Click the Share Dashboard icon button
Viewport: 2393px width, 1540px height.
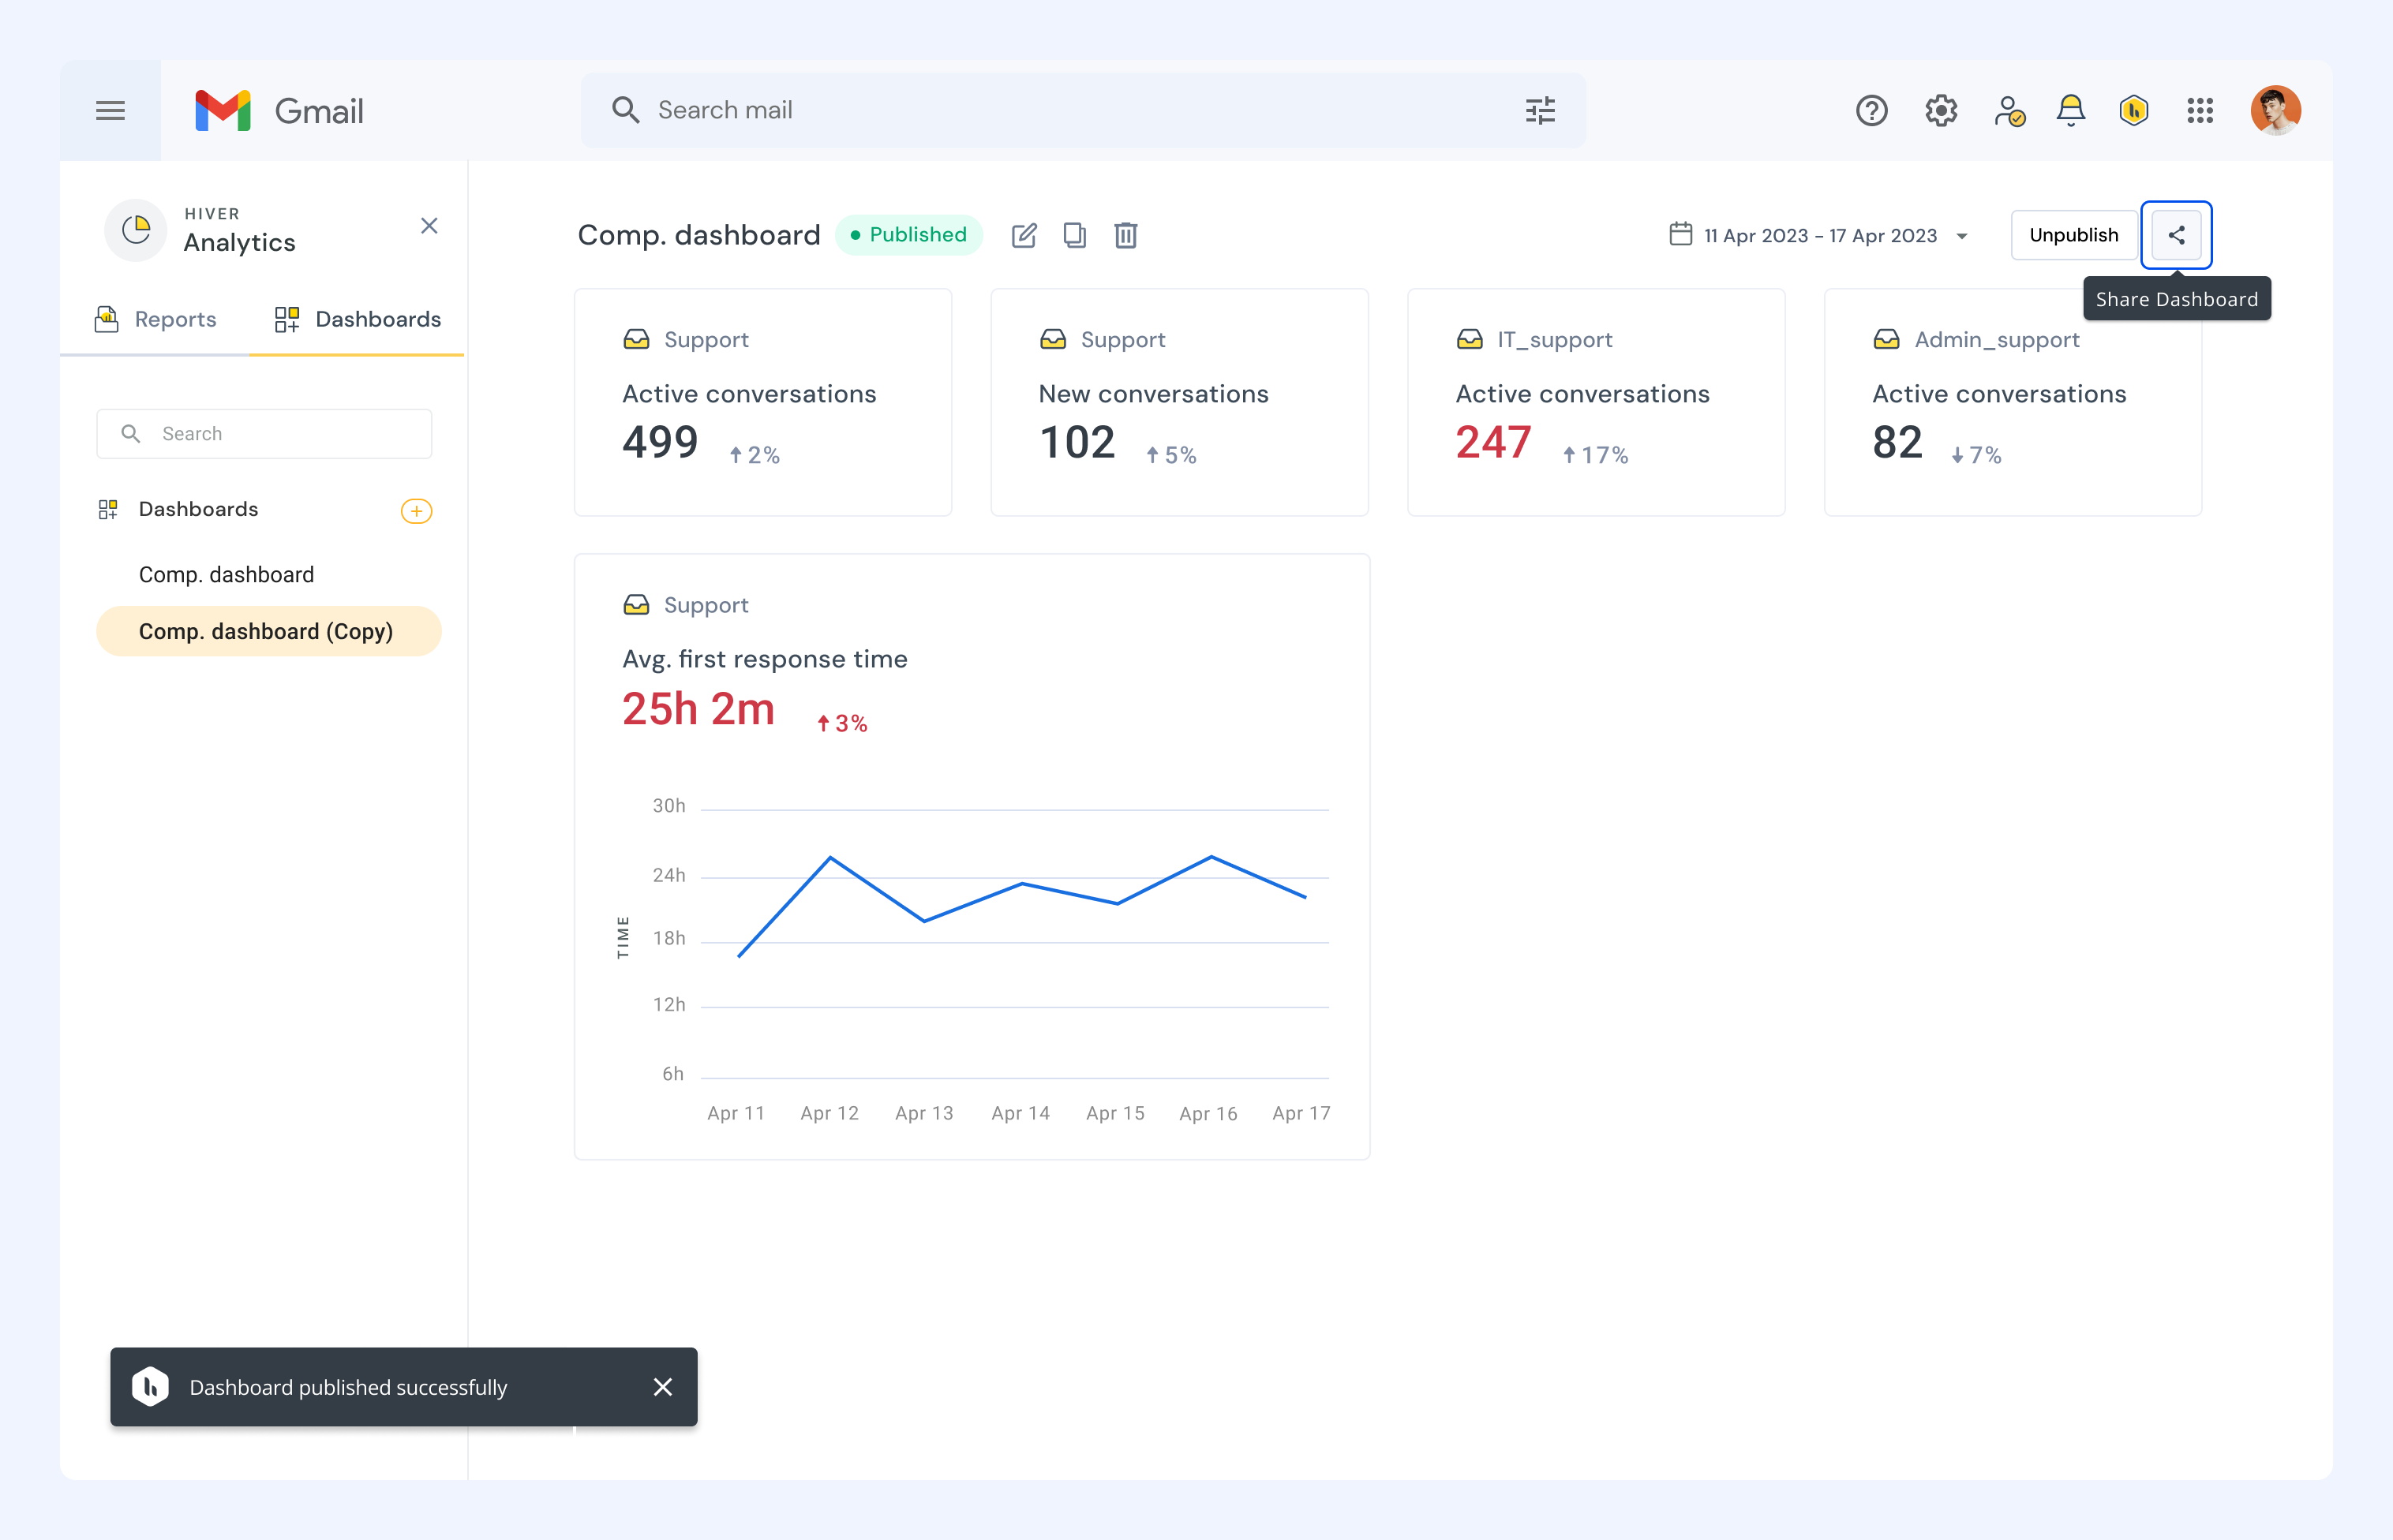tap(2176, 235)
